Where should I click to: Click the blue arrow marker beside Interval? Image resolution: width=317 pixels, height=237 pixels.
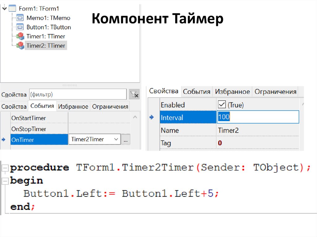[152, 117]
